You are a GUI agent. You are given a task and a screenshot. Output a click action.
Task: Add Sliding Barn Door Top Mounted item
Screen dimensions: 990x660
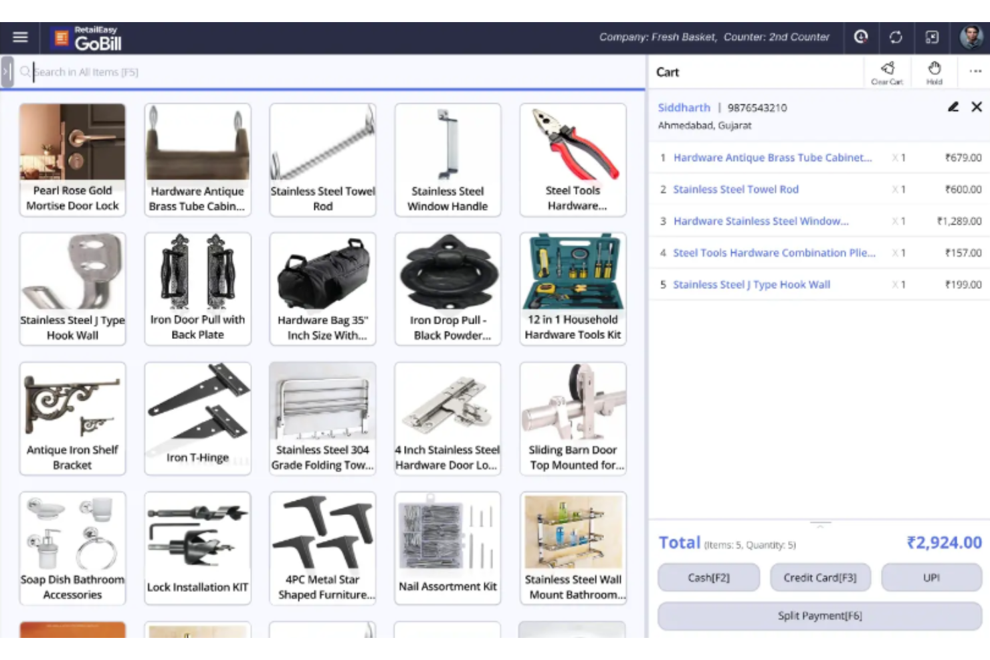(573, 419)
